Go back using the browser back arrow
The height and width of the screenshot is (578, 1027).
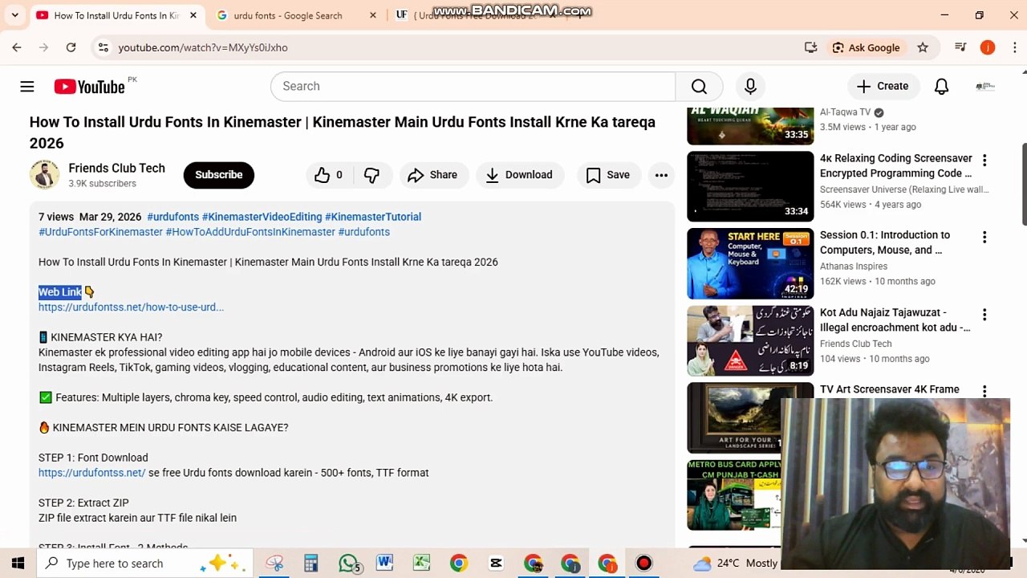point(17,47)
